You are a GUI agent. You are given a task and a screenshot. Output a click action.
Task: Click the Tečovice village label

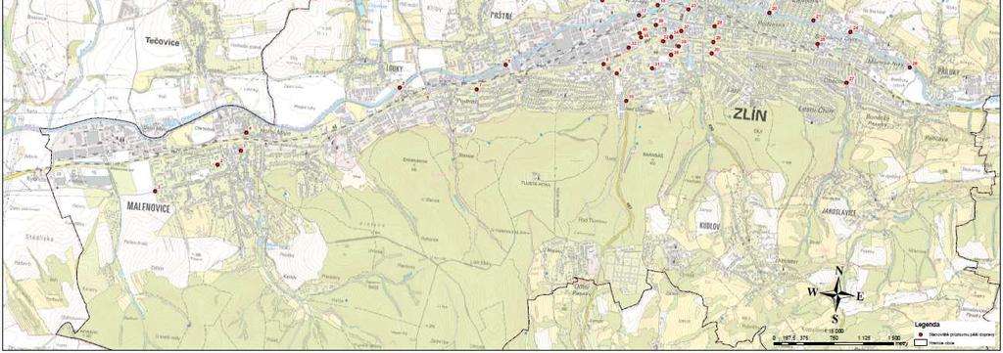(x=162, y=41)
